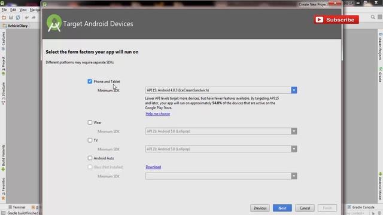
Task: Open the Structure side panel
Action: (x=3, y=94)
